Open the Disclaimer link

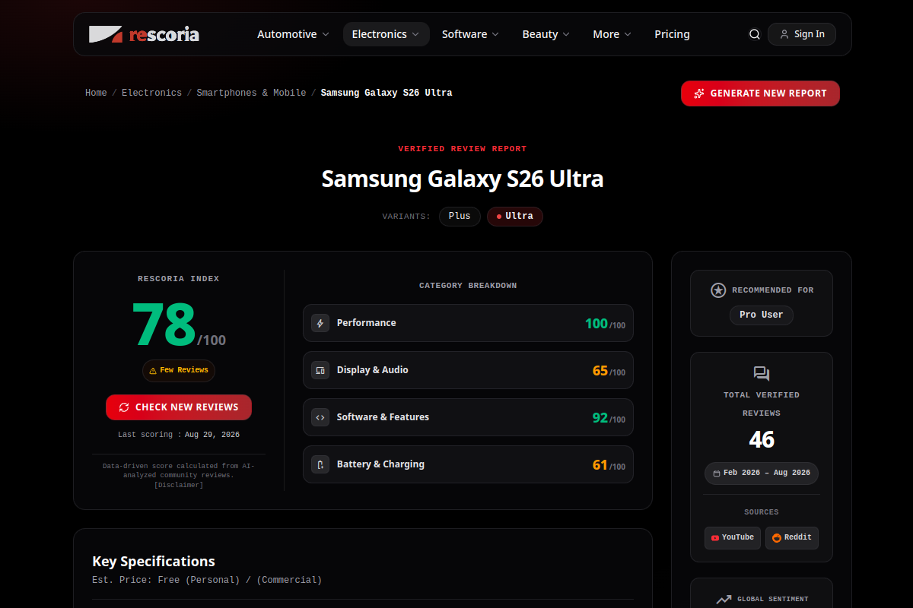pos(179,485)
